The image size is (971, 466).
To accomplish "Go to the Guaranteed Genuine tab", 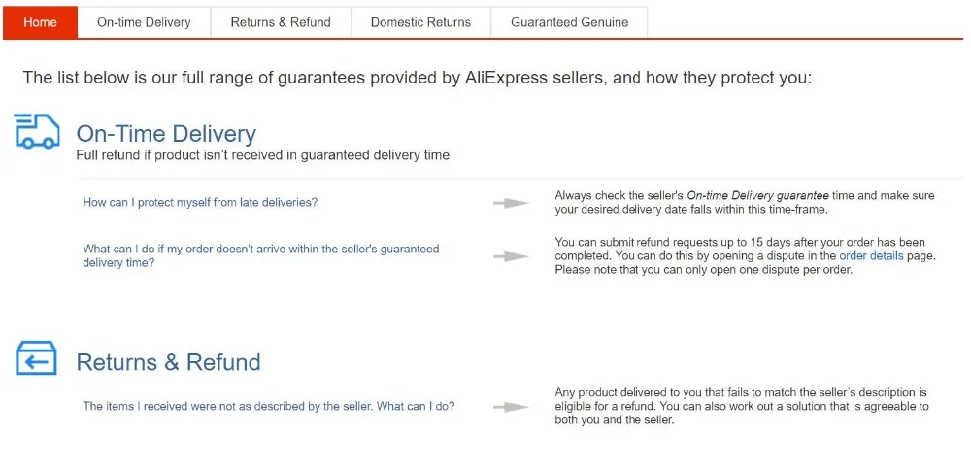I will [569, 22].
